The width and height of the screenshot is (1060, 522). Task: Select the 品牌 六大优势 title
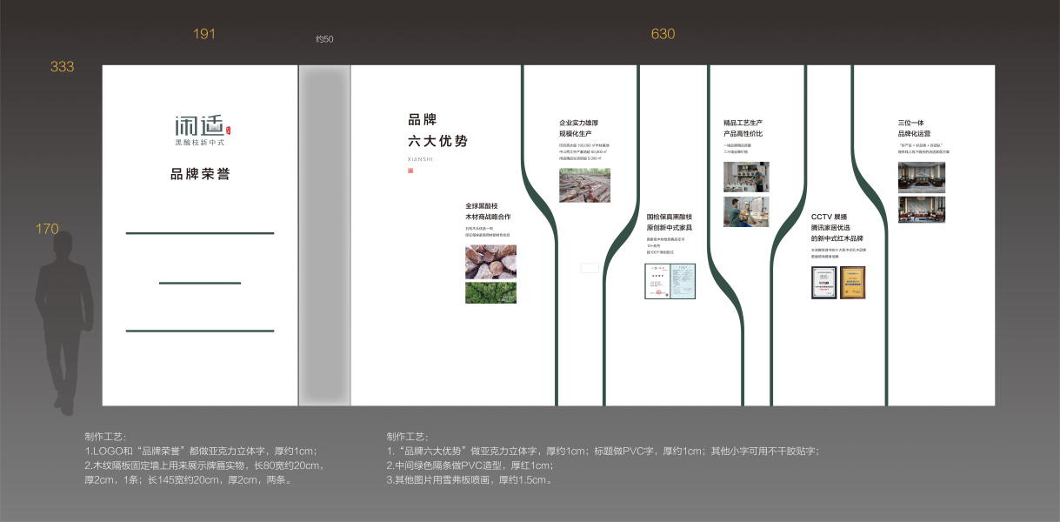tap(437, 130)
